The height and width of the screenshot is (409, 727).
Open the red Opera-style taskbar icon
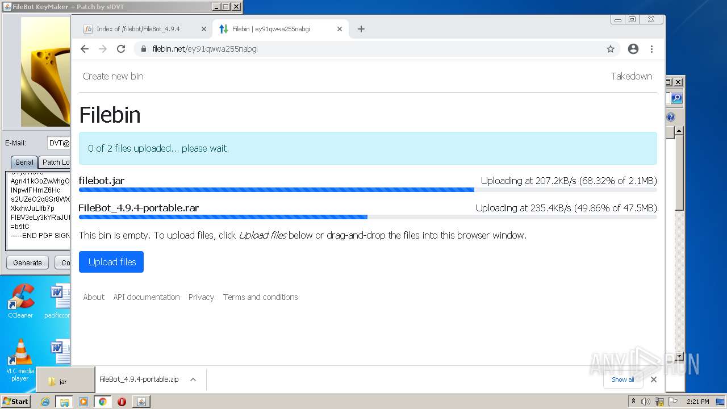pyautogui.click(x=122, y=402)
